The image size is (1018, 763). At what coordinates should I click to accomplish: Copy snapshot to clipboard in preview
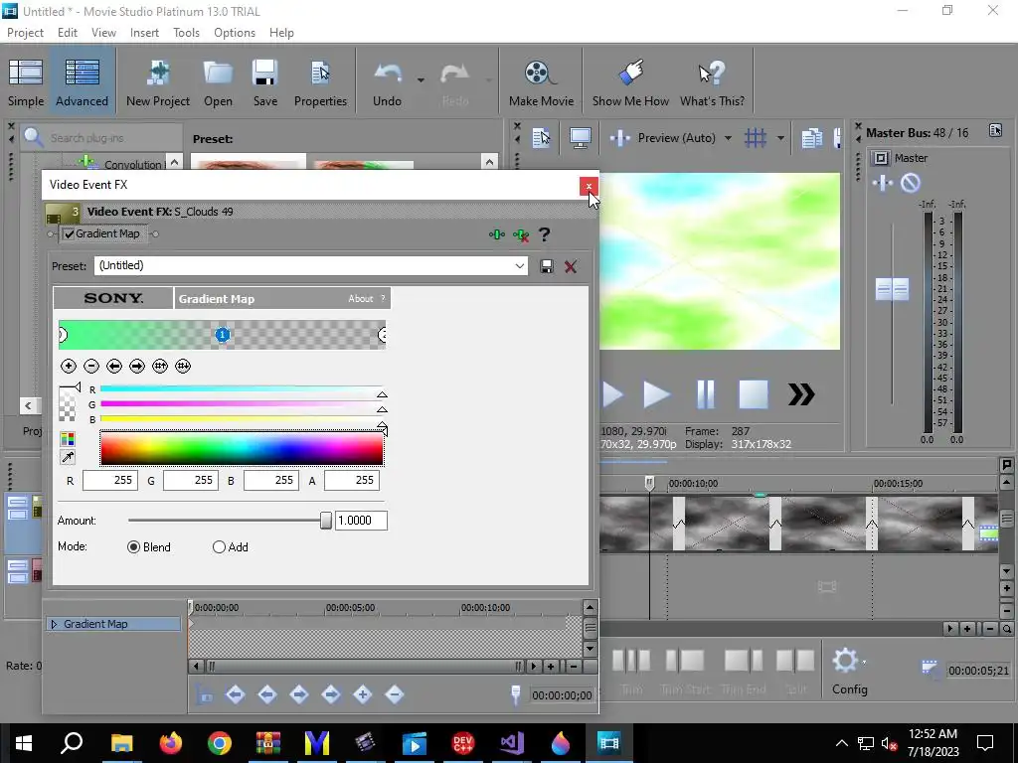[811, 137]
